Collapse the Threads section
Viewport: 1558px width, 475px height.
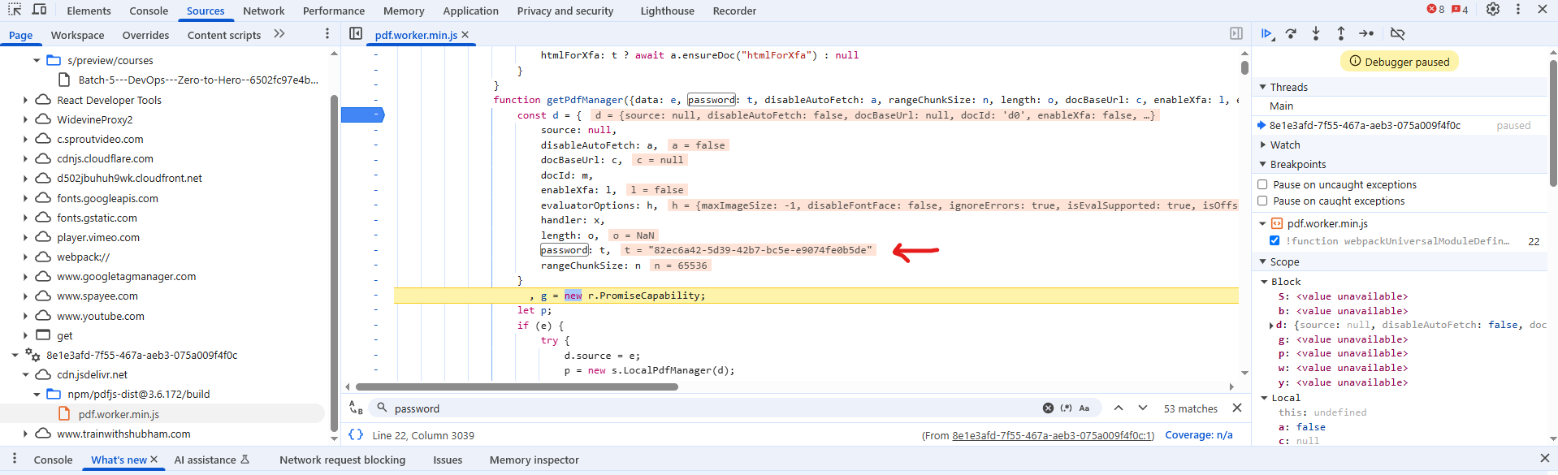coord(1262,87)
